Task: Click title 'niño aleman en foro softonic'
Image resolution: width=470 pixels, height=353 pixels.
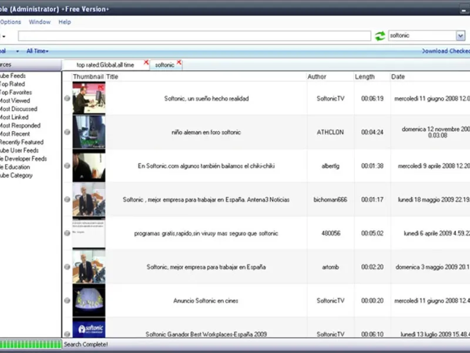Action: (206, 132)
